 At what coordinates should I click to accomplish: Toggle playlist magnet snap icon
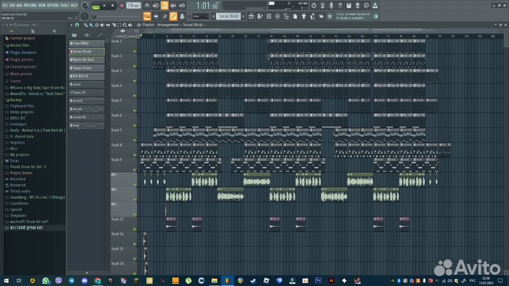pyautogui.click(x=77, y=25)
